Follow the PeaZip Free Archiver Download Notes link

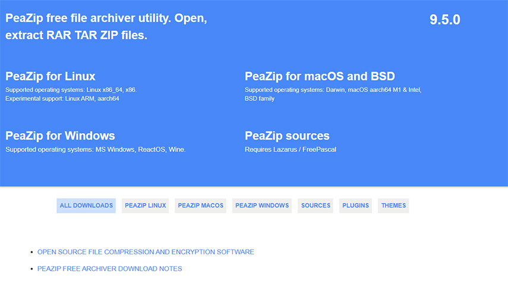pyautogui.click(x=109, y=269)
